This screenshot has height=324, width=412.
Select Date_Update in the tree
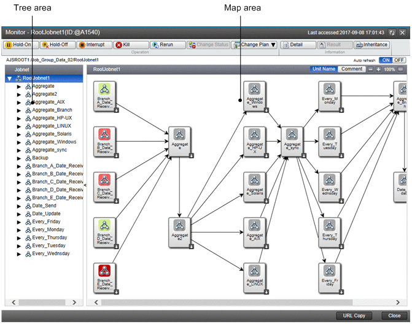point(46,214)
